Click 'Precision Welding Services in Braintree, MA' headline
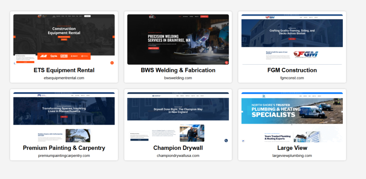The image size is (366, 179). click(x=169, y=39)
